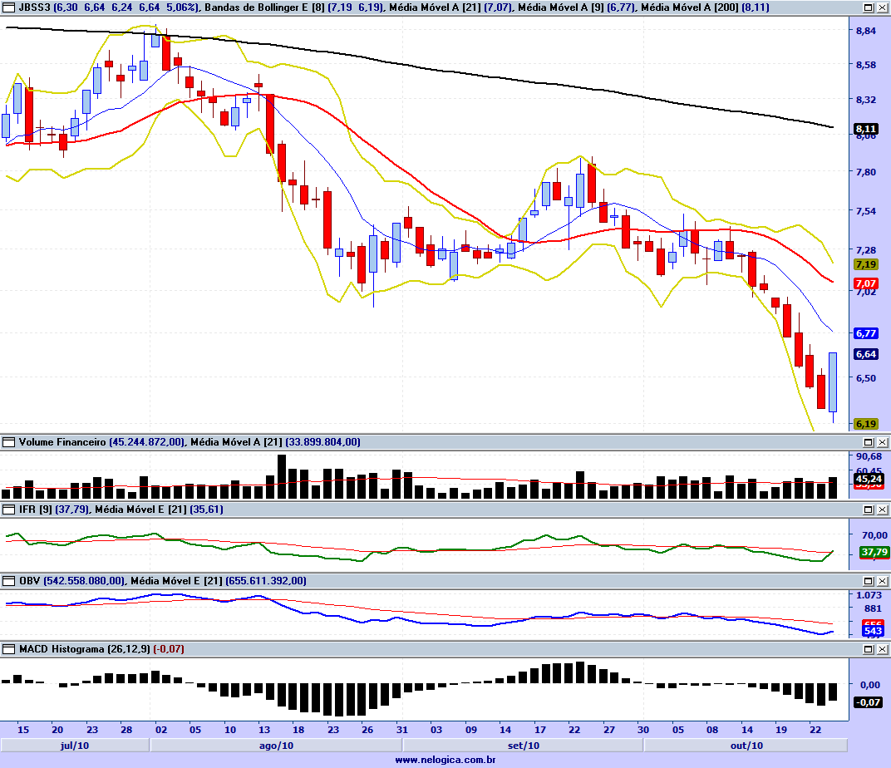This screenshot has width=891, height=768.
Task: Click the 0,00 MACD axis label
Action: 870,685
